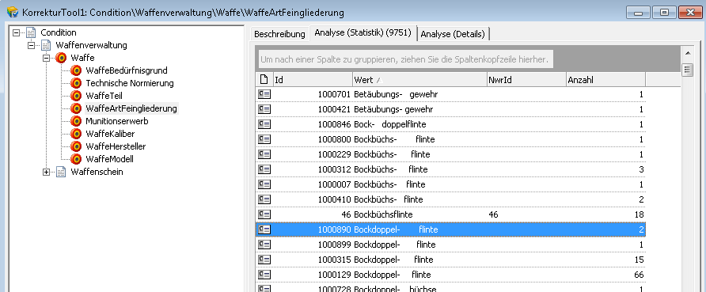Click the record icon of row 1000701
Screen dimensions: 706x292
pyautogui.click(x=264, y=94)
